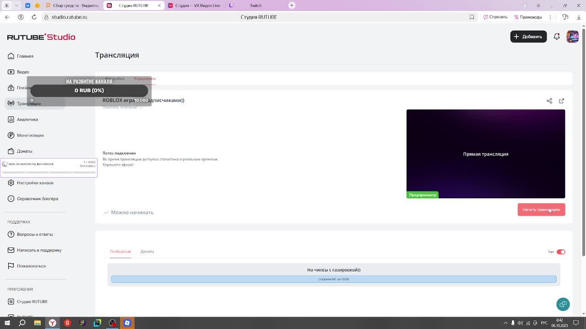Screen dimensions: 586x329
Task: Click the Настройки канала gear icon
Action: (11, 183)
